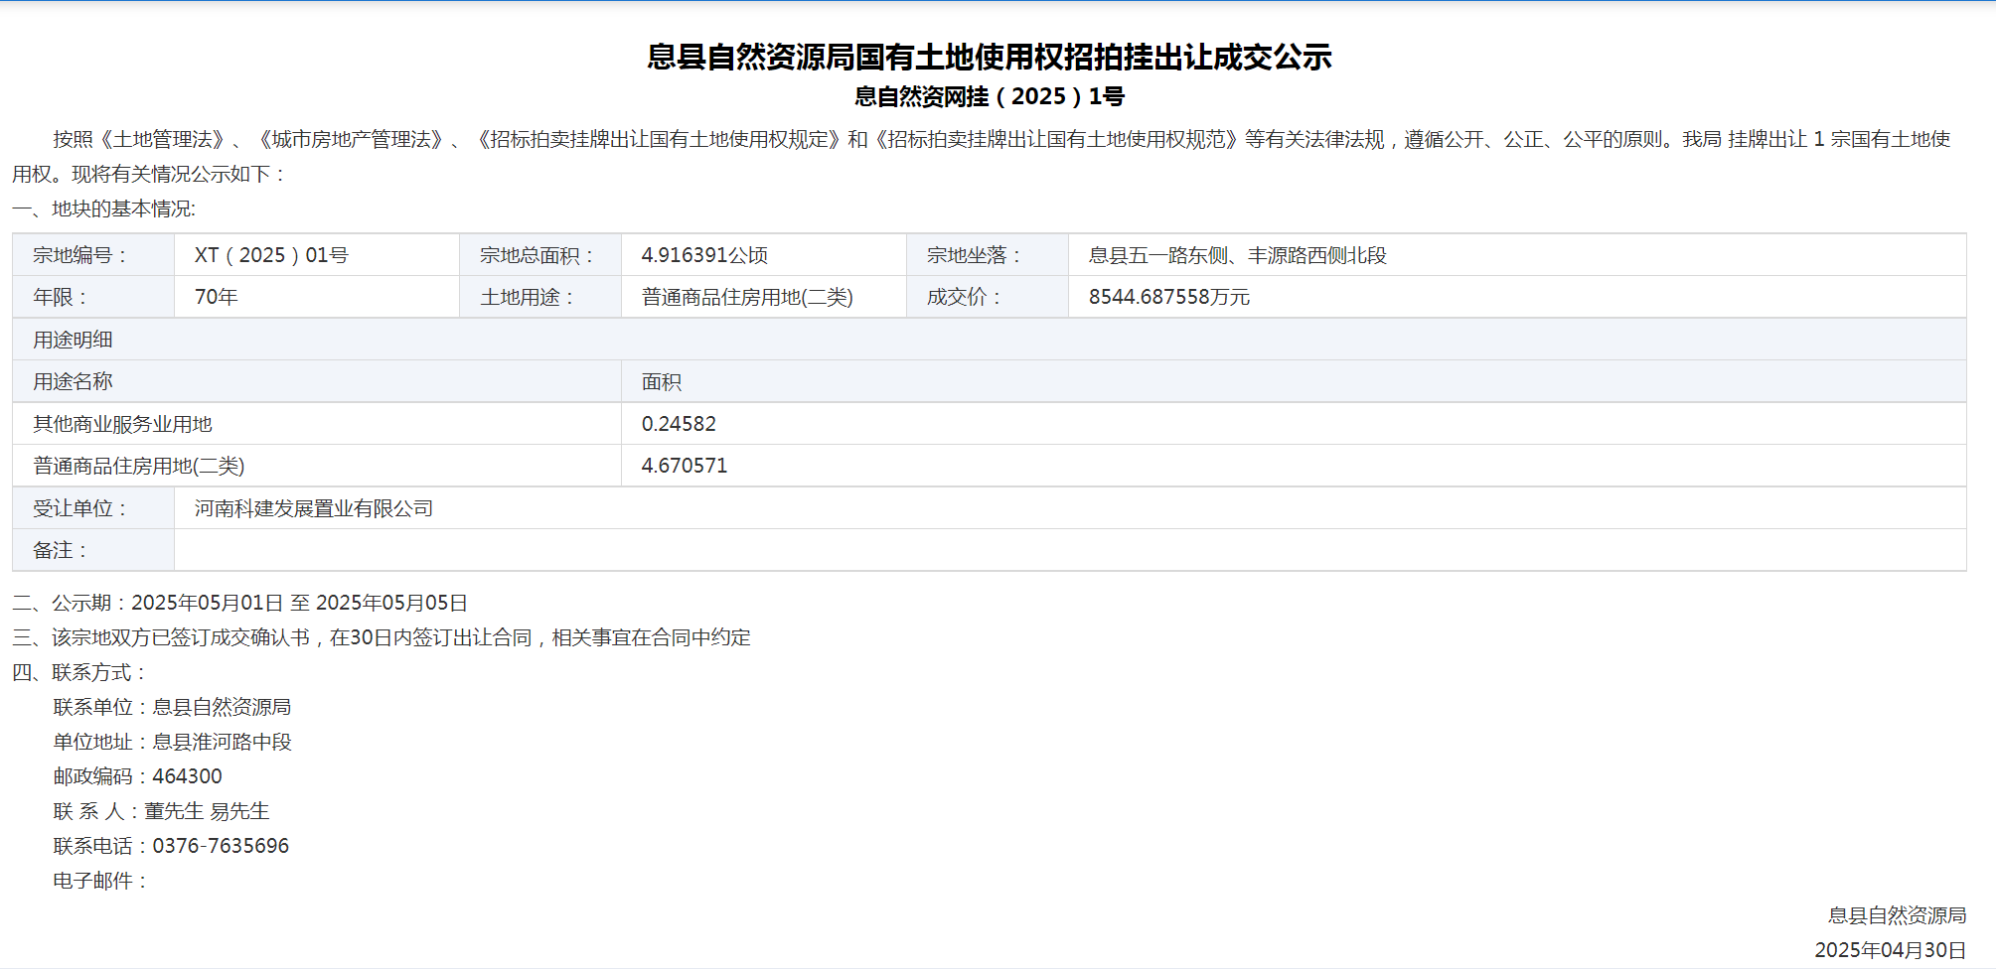Select the 土地用途 value 普通商品住房用地(二类)
The width and height of the screenshot is (1996, 971).
[747, 297]
